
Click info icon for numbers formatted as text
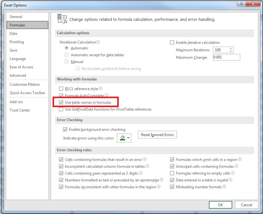(162, 180)
